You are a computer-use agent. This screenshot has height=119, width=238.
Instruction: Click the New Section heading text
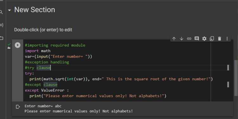pos(35,10)
